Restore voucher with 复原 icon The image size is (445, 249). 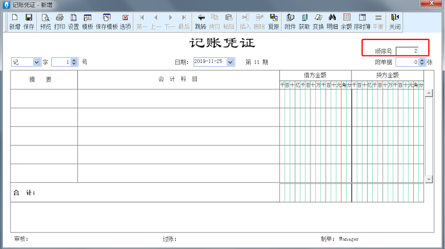point(274,22)
